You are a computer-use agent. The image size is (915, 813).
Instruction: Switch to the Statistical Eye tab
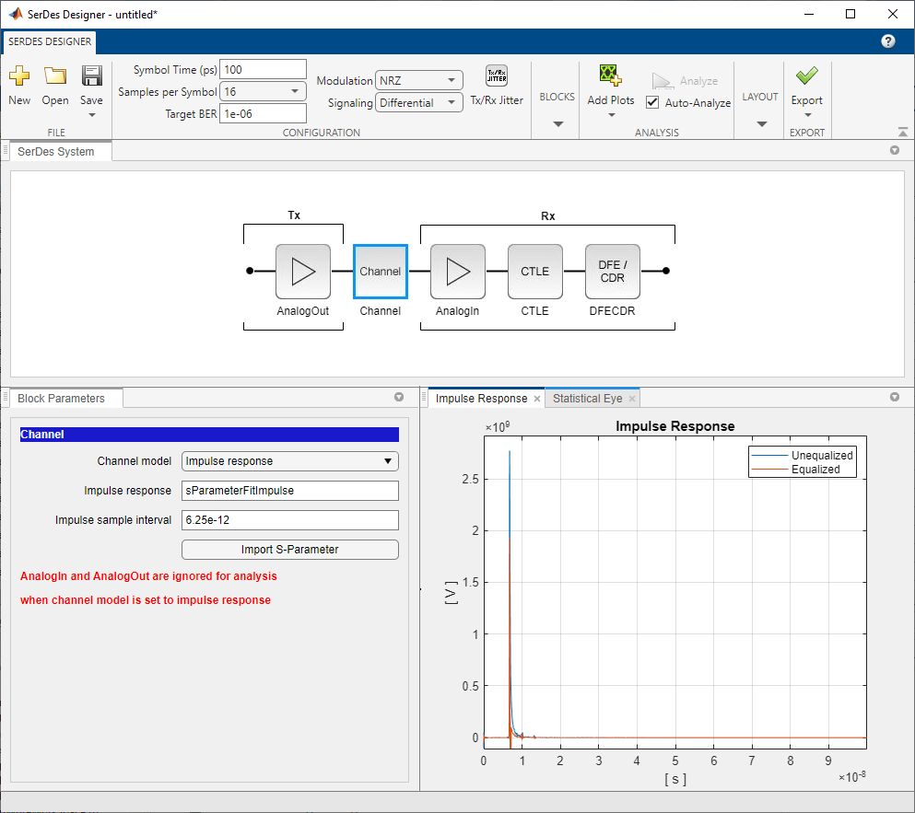[587, 399]
